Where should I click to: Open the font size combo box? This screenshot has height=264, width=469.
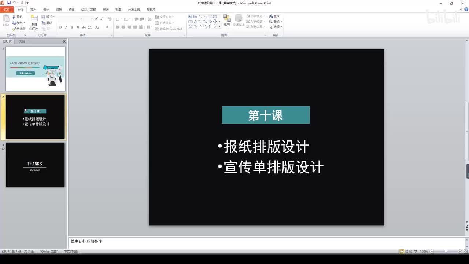pyautogui.click(x=88, y=19)
